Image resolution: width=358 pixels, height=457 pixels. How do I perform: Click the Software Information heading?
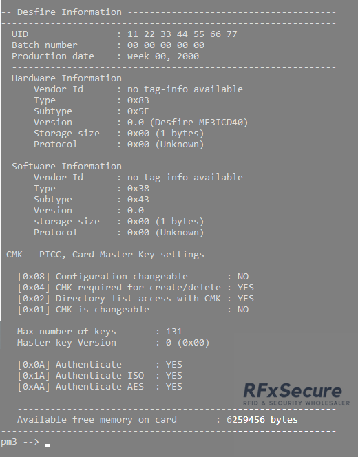[x=67, y=167]
